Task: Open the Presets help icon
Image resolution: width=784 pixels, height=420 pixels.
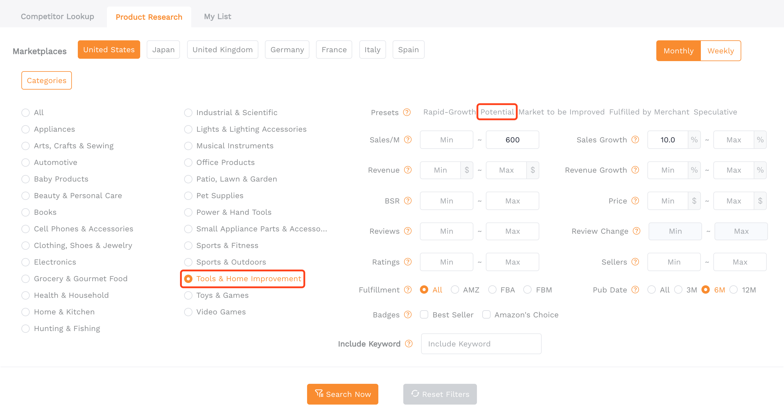Action: 407,112
